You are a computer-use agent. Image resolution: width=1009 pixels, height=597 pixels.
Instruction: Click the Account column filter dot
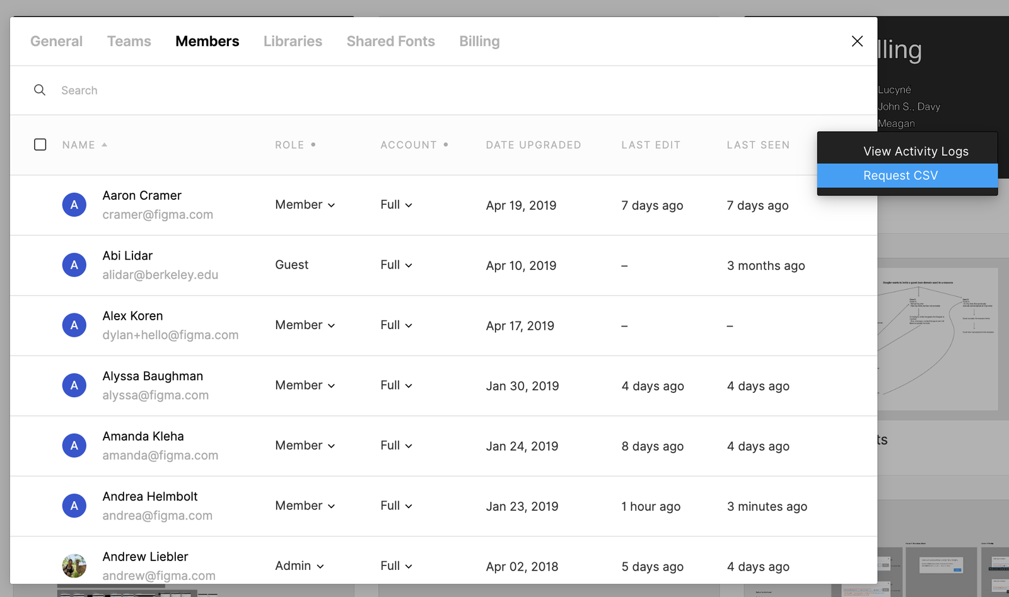(446, 144)
